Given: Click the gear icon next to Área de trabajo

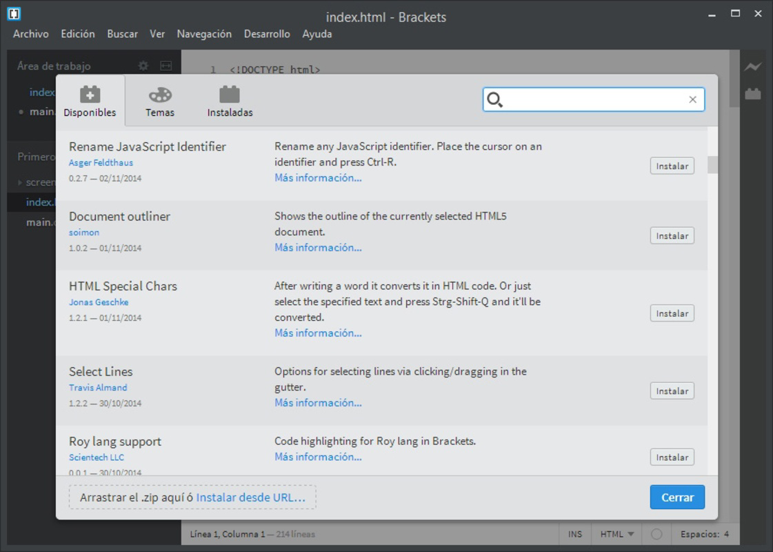Looking at the screenshot, I should pyautogui.click(x=145, y=66).
